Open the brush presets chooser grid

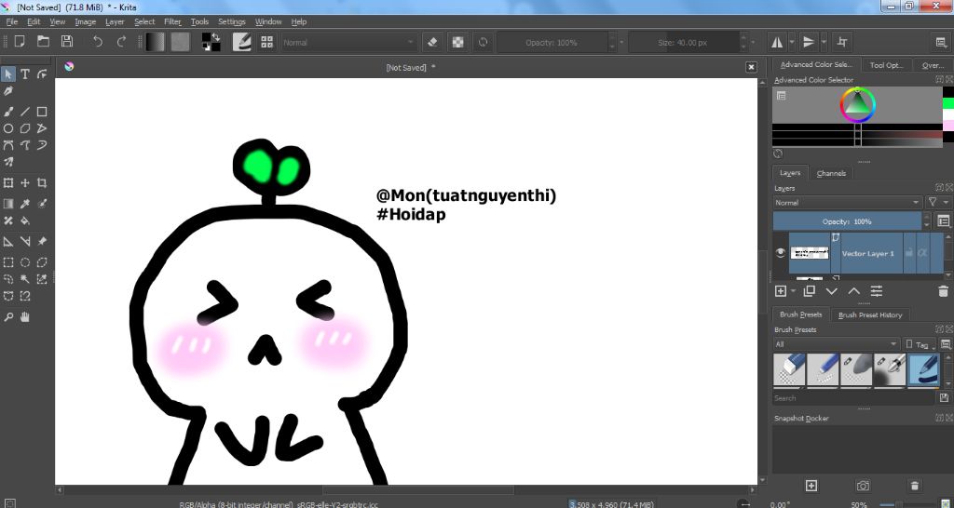point(266,42)
